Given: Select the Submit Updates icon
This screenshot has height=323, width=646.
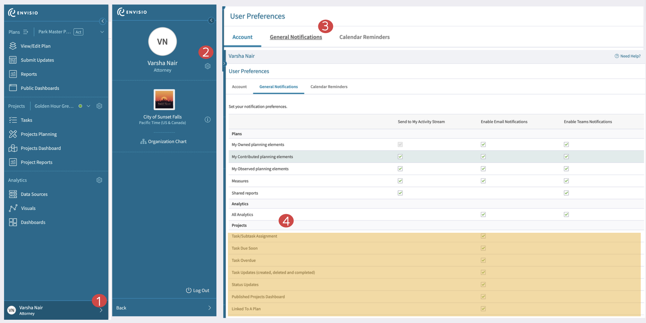Looking at the screenshot, I should click(13, 60).
